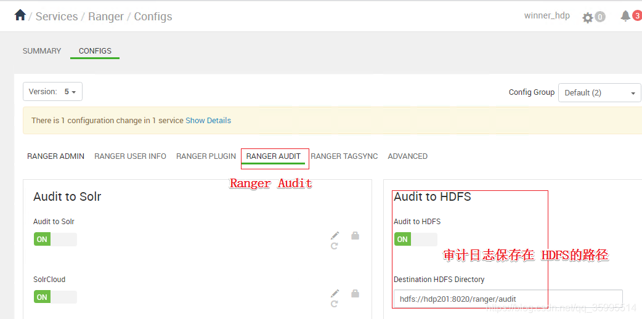The height and width of the screenshot is (319, 642).
Task: Click Services breadcrumb link
Action: point(57,17)
